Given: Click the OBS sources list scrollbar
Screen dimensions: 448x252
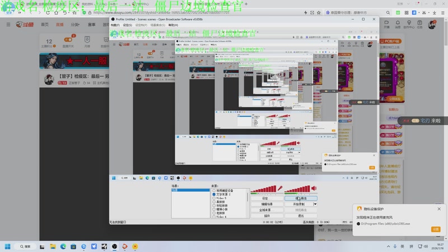Looking at the screenshot, I should pyautogui.click(x=248, y=203).
